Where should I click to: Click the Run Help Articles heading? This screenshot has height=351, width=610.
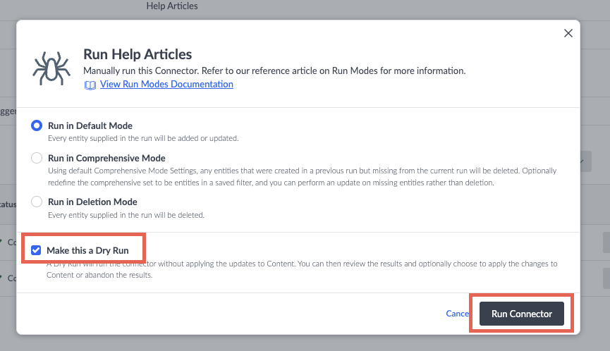coord(138,54)
